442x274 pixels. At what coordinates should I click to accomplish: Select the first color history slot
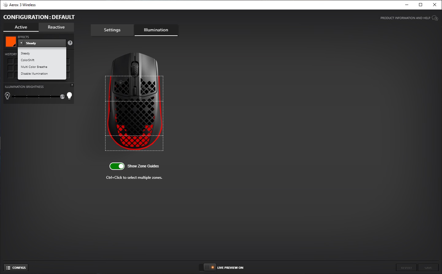[x=10, y=61]
